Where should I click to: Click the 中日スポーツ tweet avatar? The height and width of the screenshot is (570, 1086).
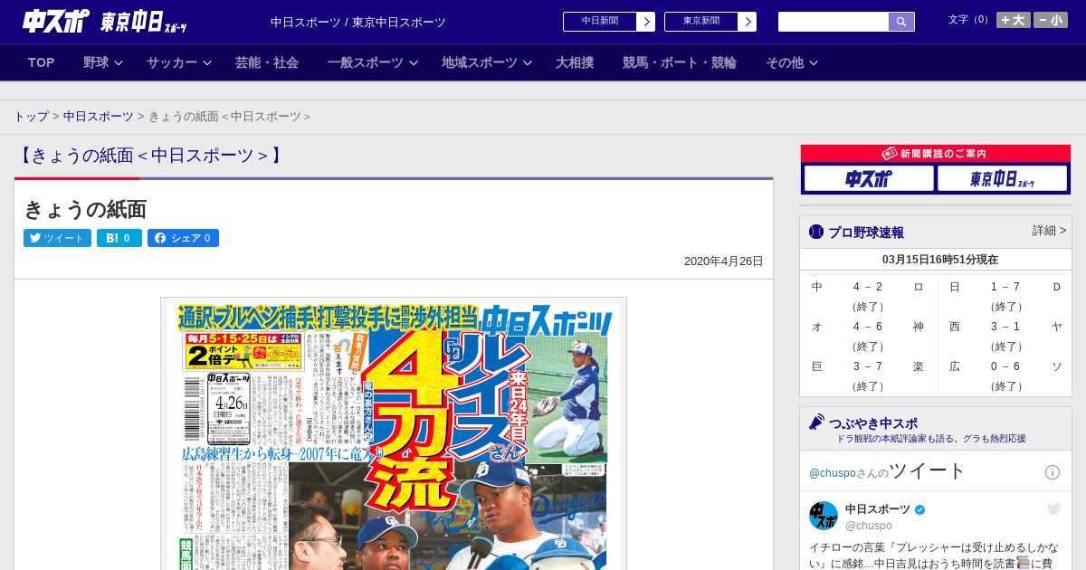(x=824, y=516)
